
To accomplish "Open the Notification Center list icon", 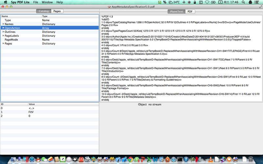I will pos(257,2).
